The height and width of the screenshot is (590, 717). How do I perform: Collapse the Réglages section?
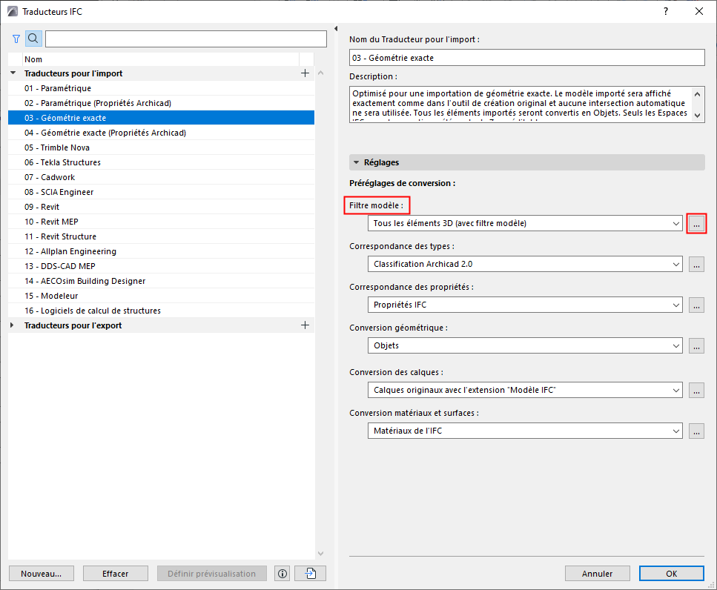pyautogui.click(x=357, y=162)
